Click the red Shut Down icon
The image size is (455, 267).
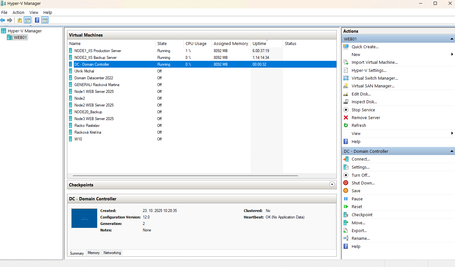346,183
